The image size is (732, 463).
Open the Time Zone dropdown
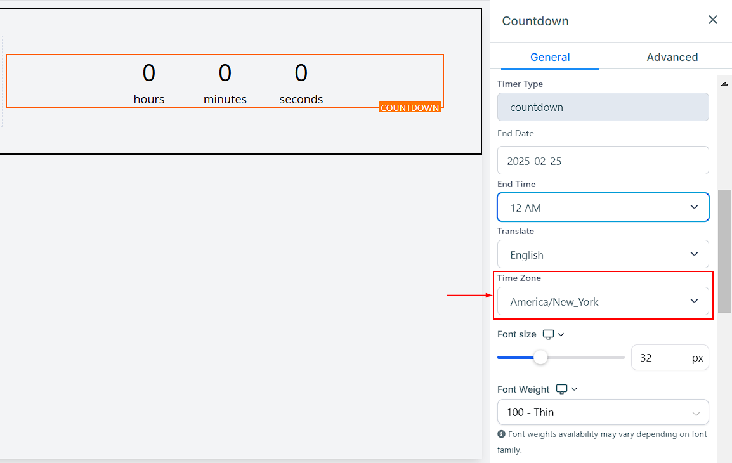click(603, 301)
